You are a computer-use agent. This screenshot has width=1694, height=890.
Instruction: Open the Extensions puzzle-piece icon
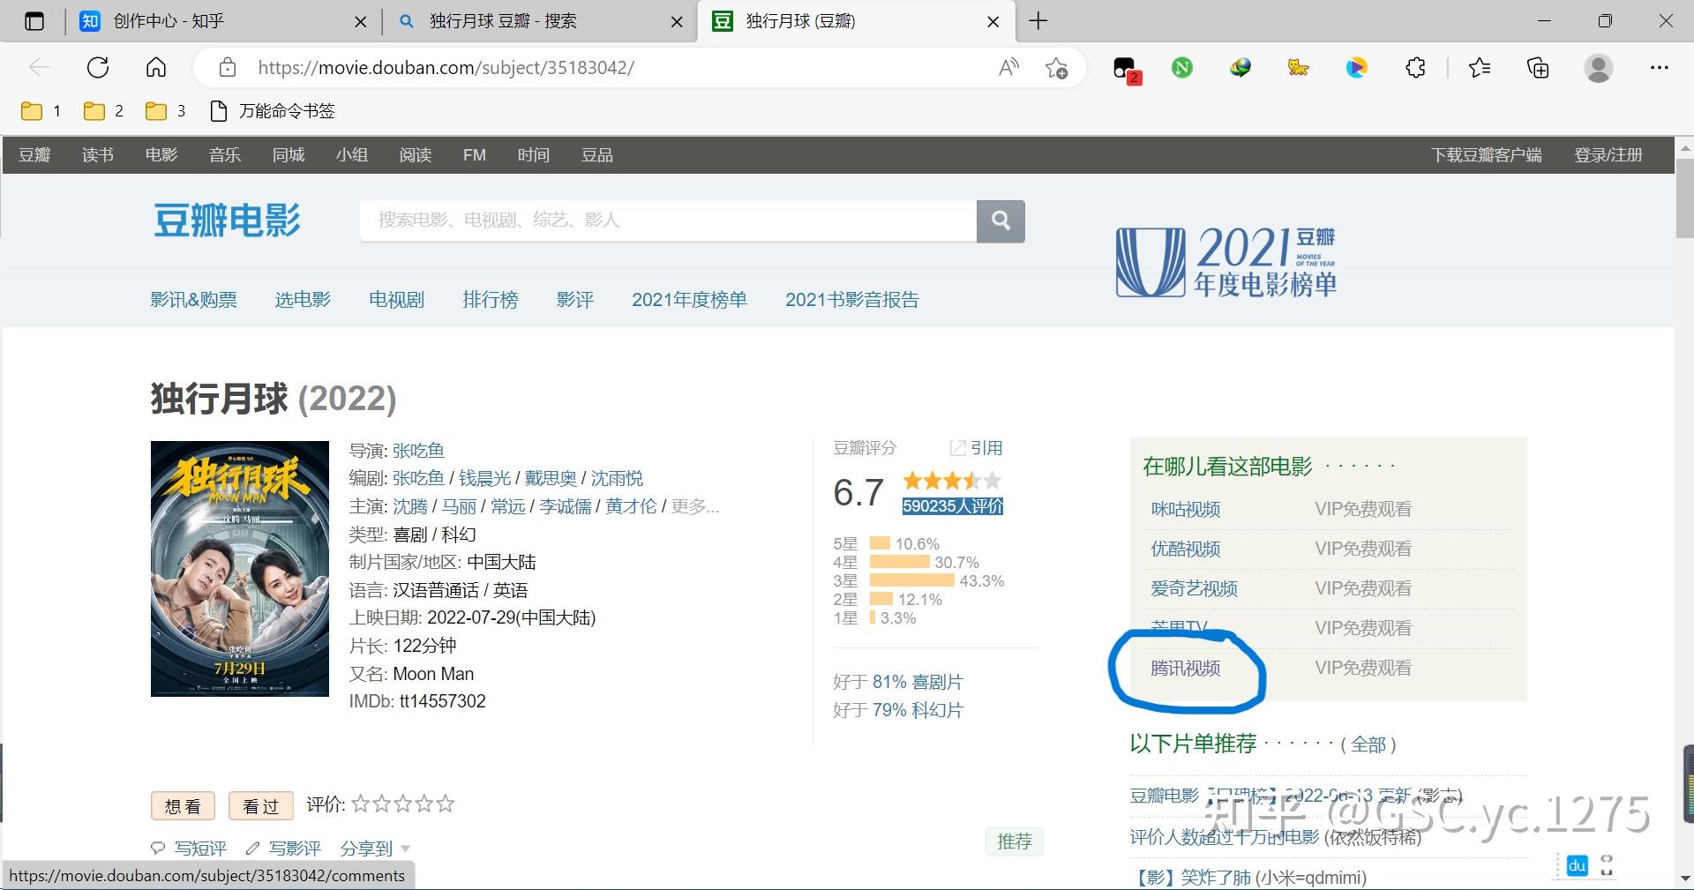click(x=1414, y=67)
